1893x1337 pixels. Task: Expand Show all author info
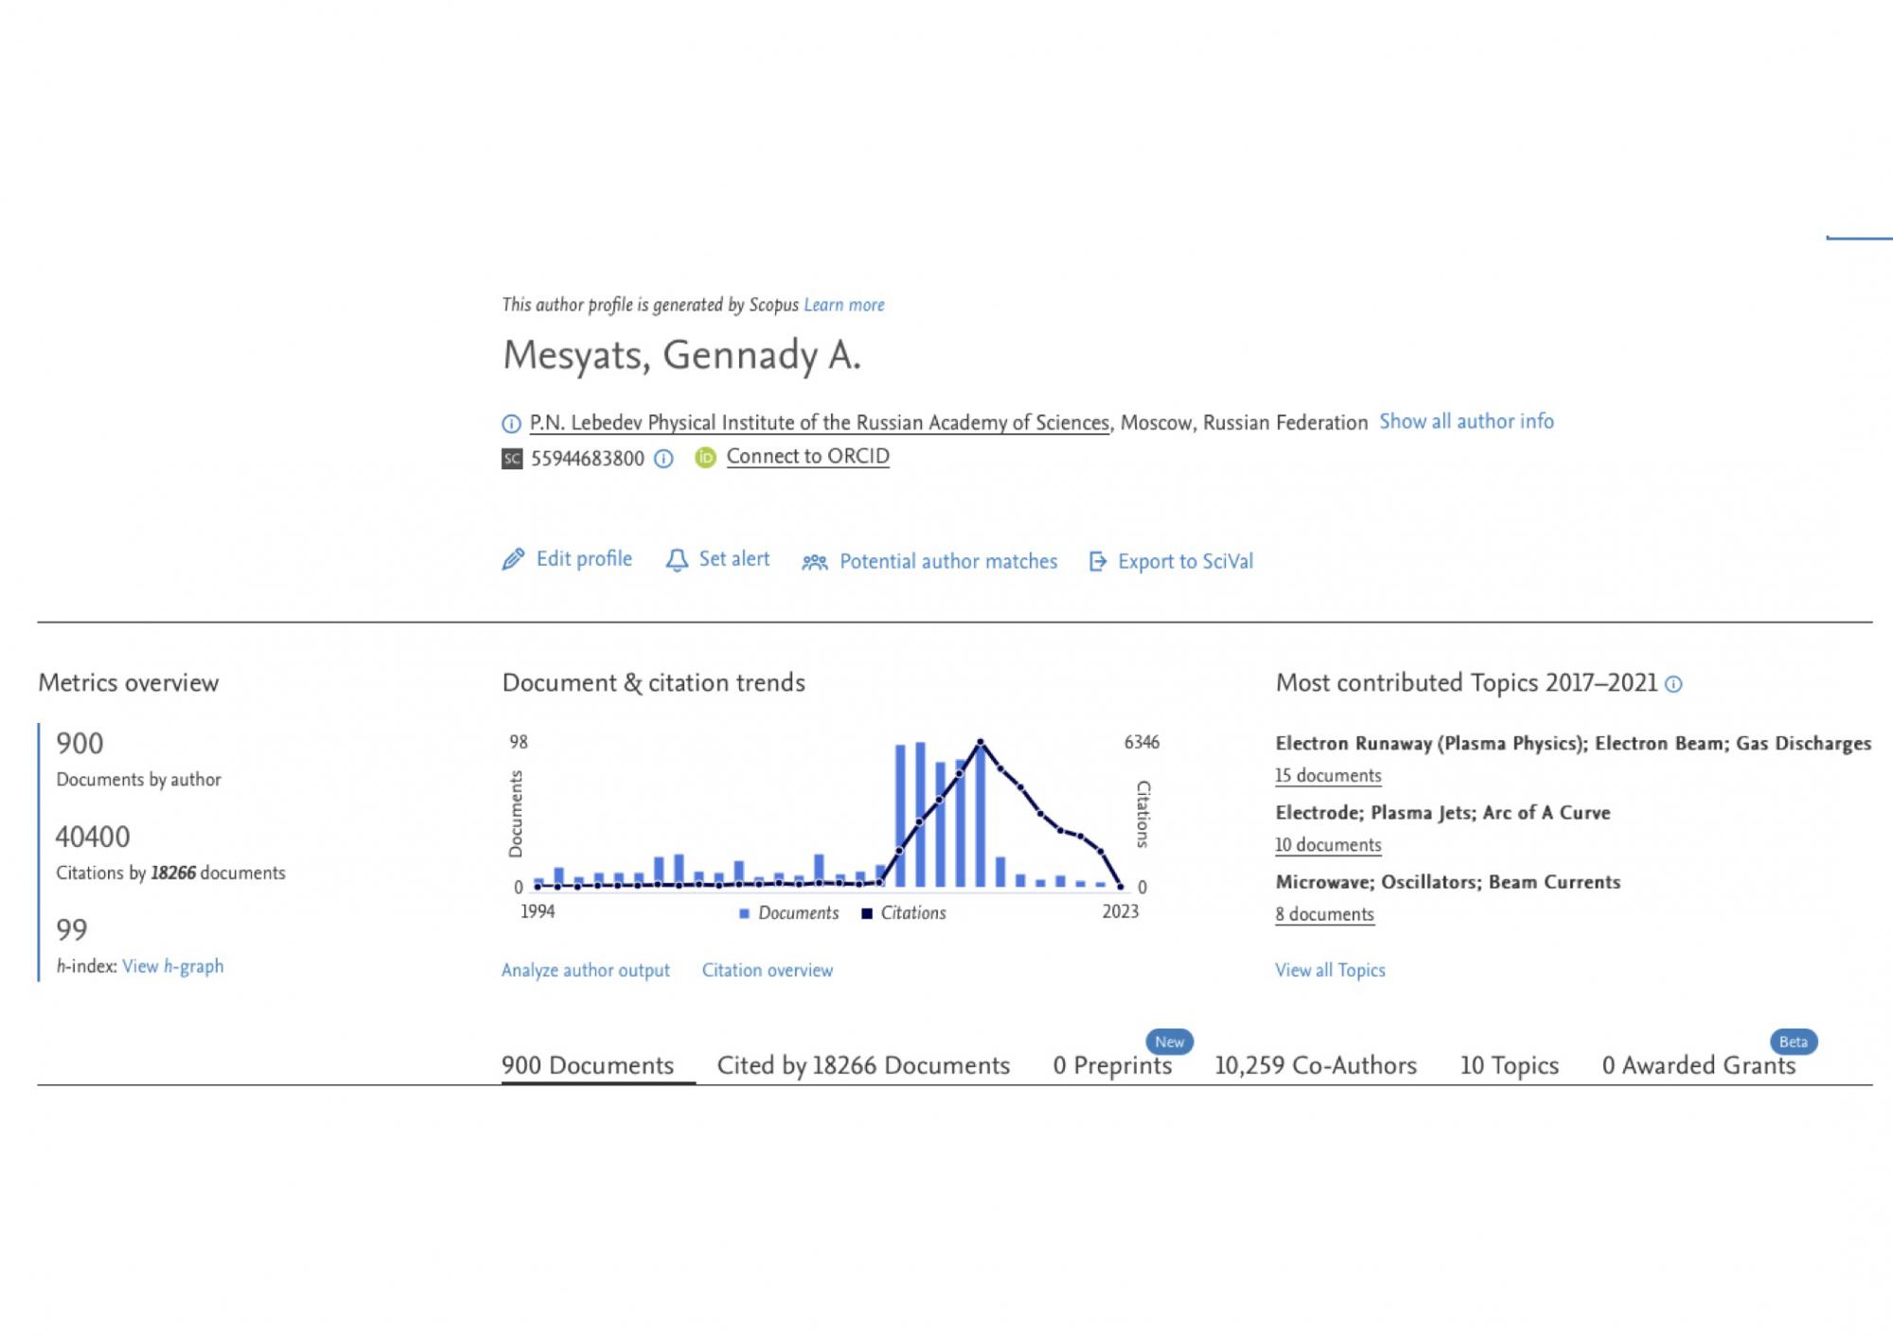pos(1465,422)
